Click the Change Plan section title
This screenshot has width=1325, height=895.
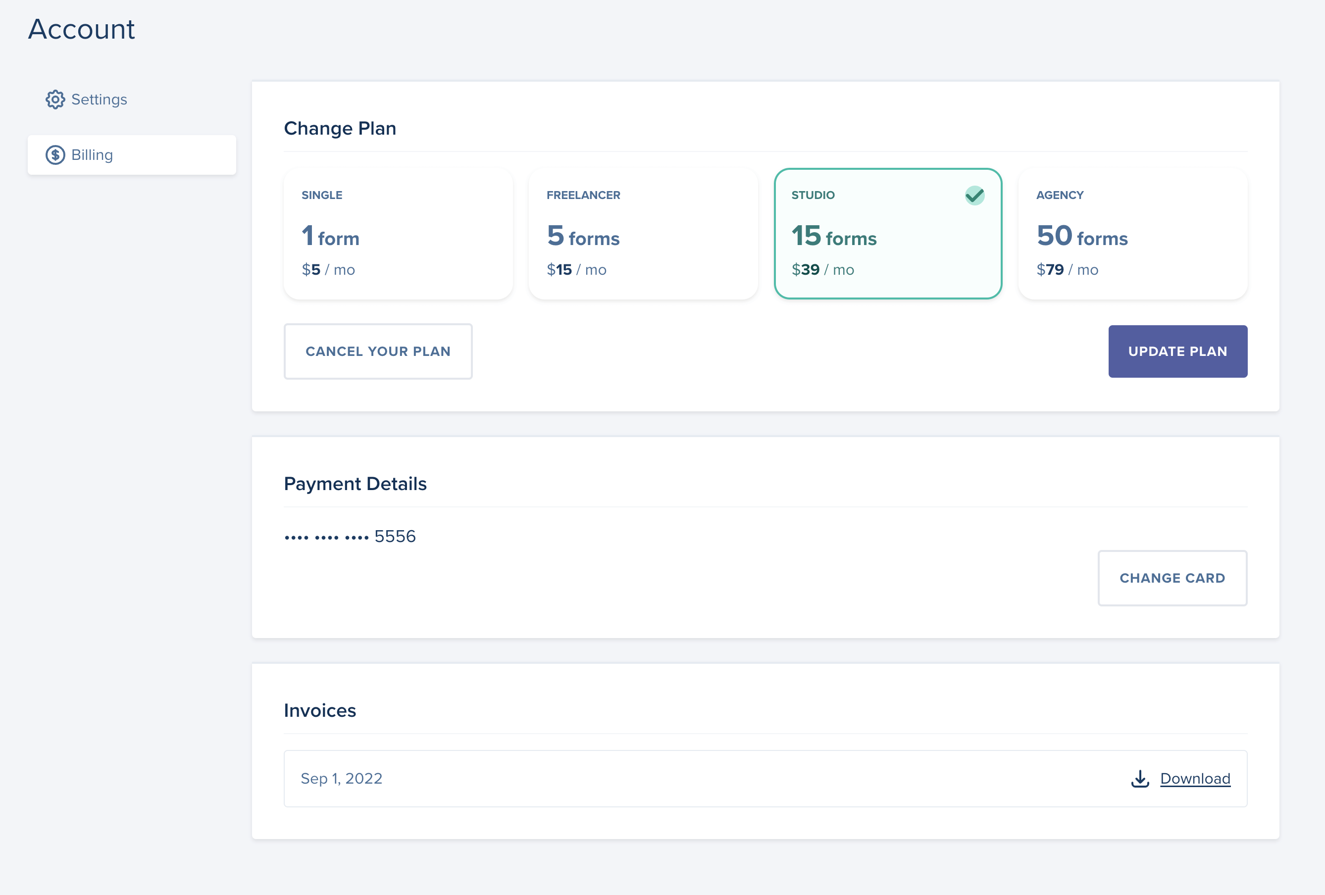[x=340, y=129]
